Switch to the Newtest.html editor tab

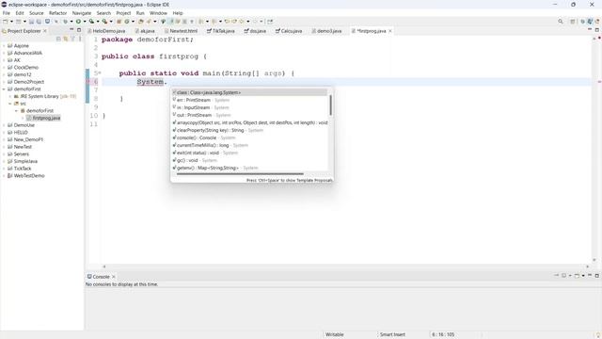181,31
